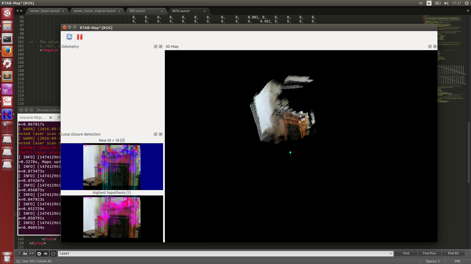Image resolution: width=471 pixels, height=264 pixels.
Task: Select the 005.launch tab
Action: pos(137,11)
